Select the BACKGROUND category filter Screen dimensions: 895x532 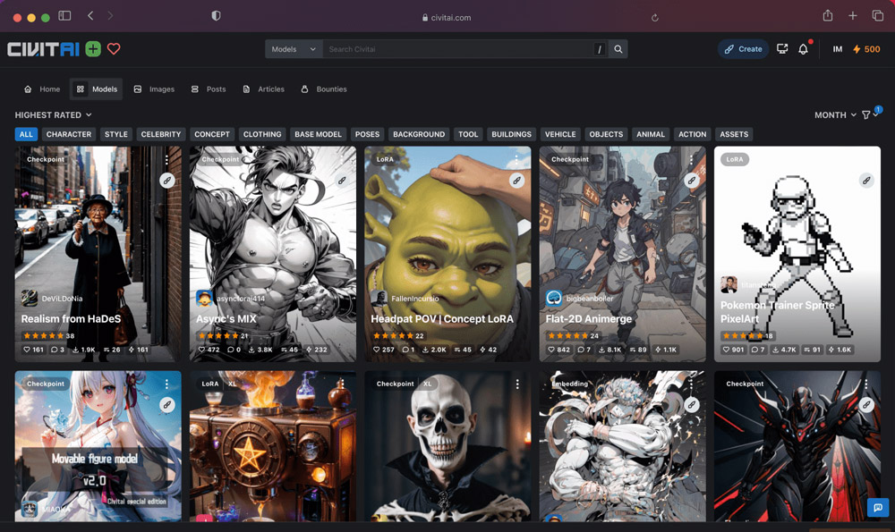(x=418, y=134)
